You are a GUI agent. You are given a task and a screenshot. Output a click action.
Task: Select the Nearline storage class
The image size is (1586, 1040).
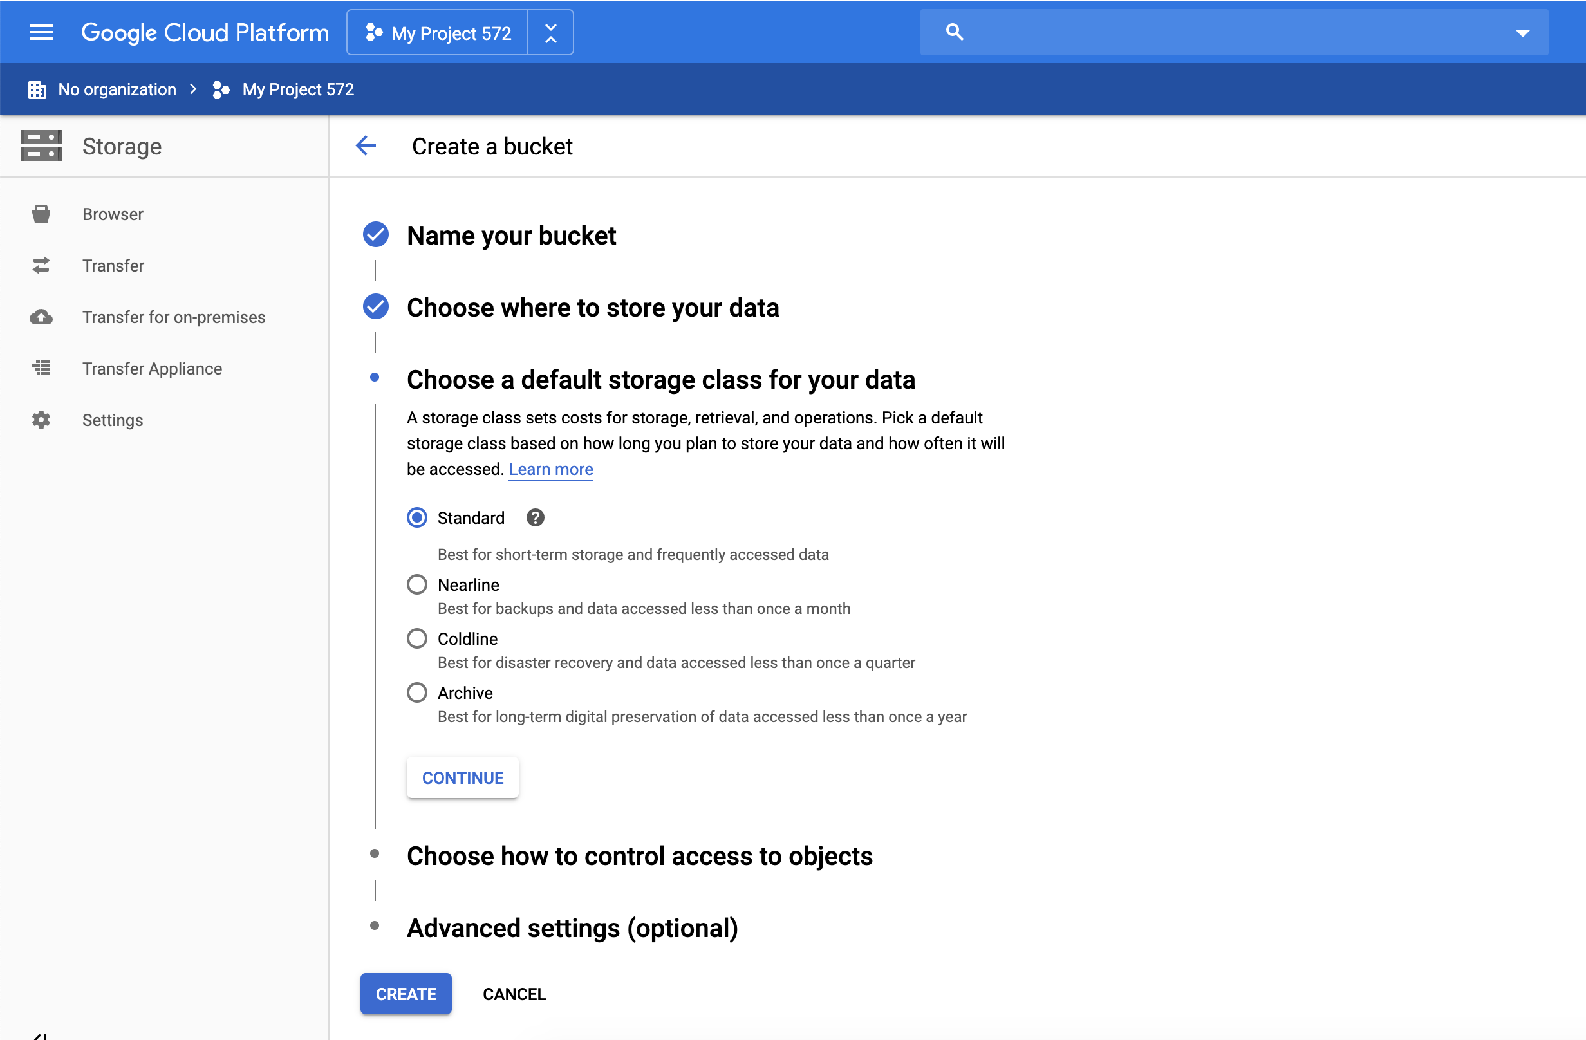point(417,584)
